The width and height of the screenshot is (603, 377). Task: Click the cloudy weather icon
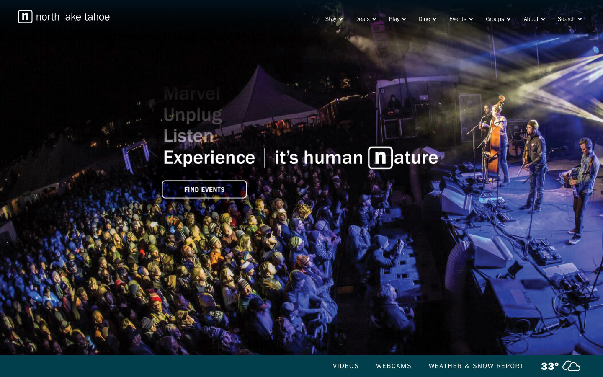(x=571, y=366)
